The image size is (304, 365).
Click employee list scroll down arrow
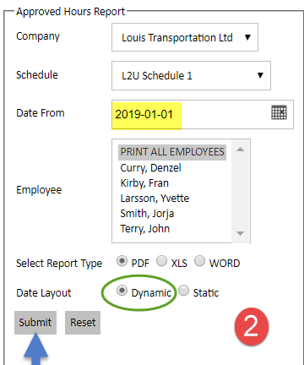coord(240,233)
